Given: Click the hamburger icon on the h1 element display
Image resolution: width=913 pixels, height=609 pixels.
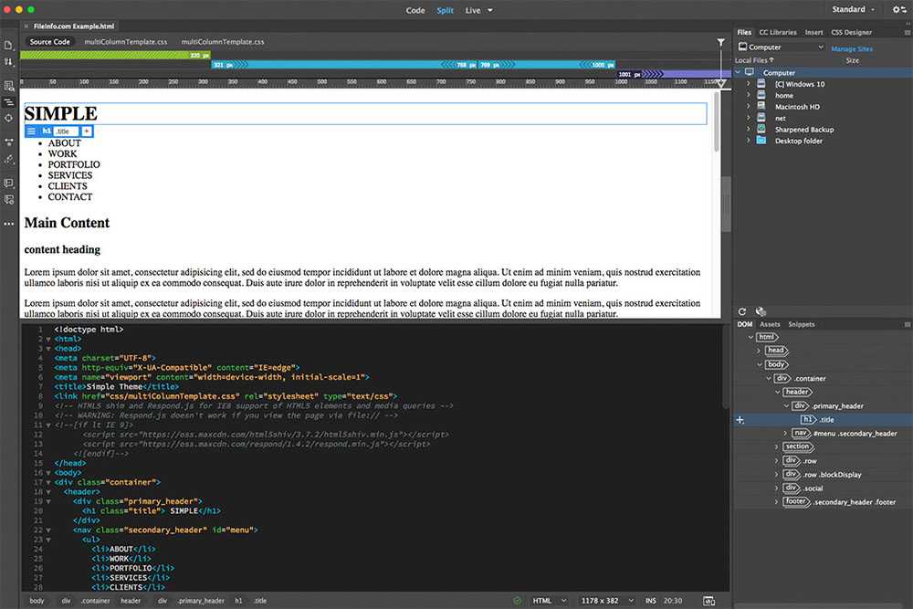Looking at the screenshot, I should click(x=31, y=131).
